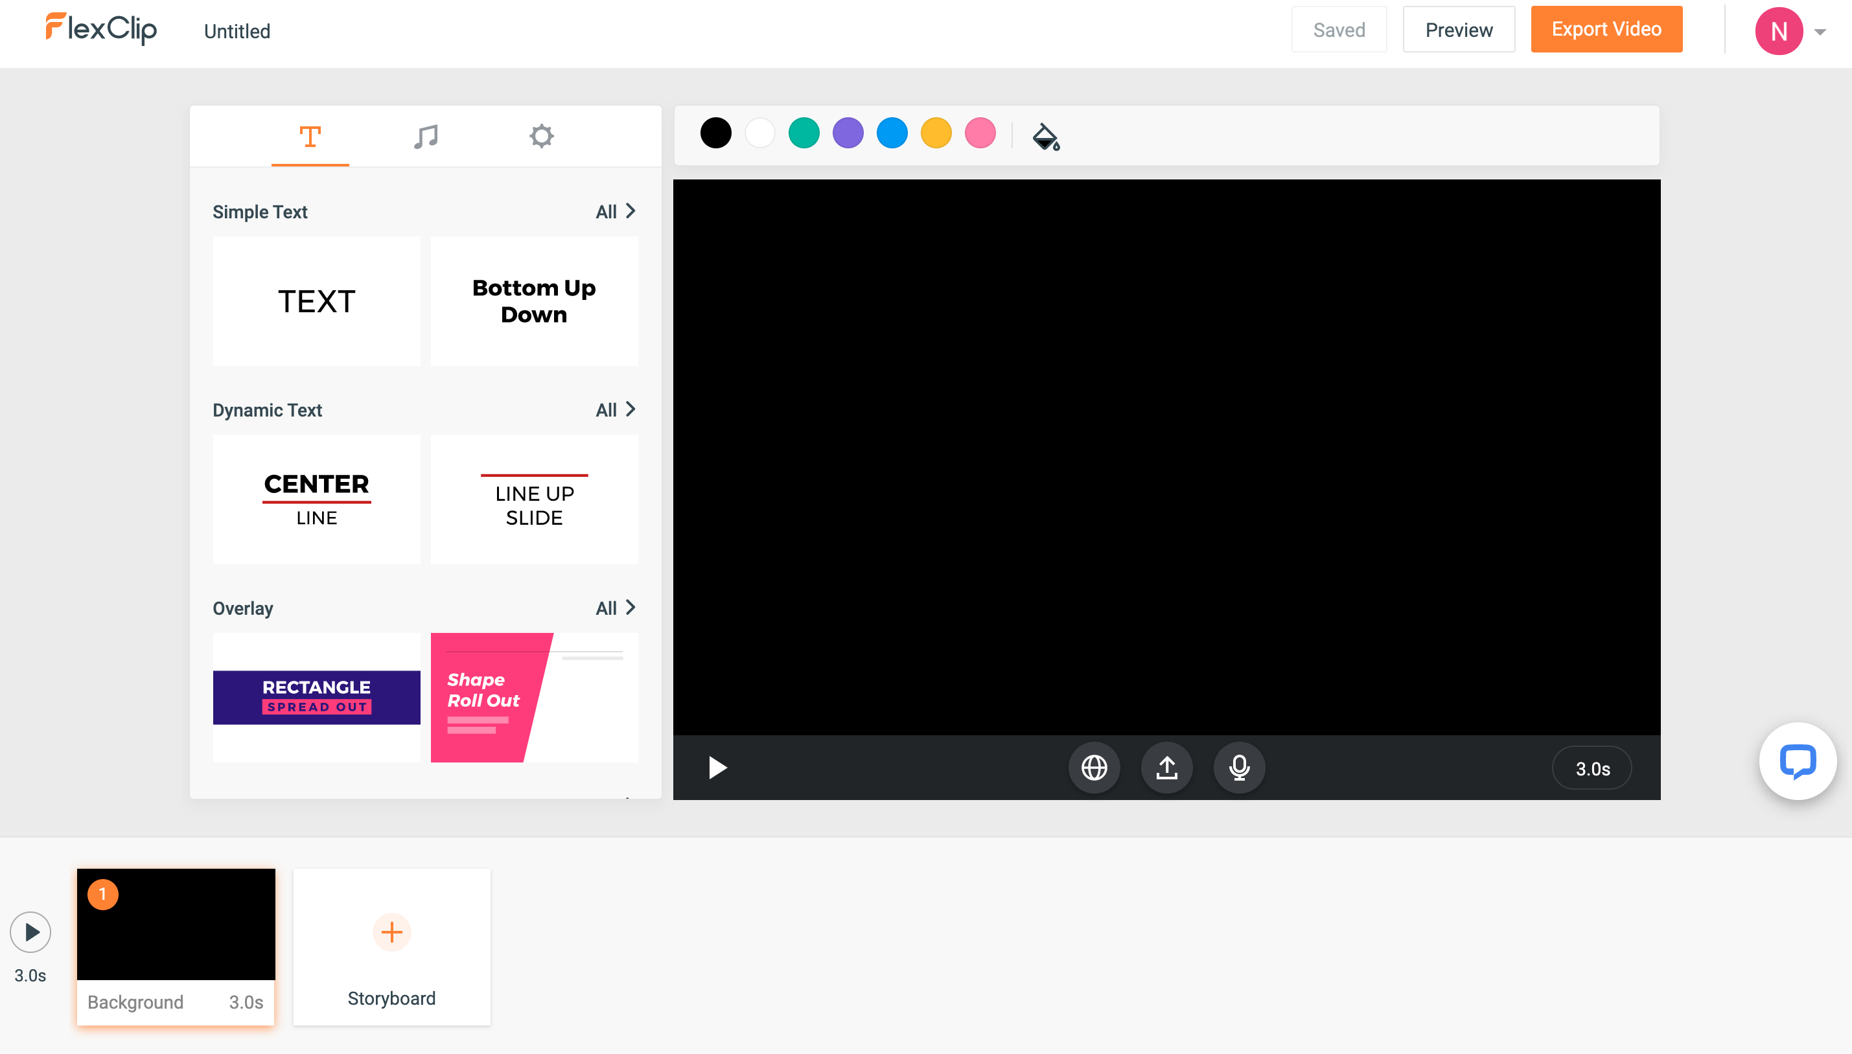Image resolution: width=1852 pixels, height=1054 pixels.
Task: Click the Saved button
Action: coord(1339,30)
